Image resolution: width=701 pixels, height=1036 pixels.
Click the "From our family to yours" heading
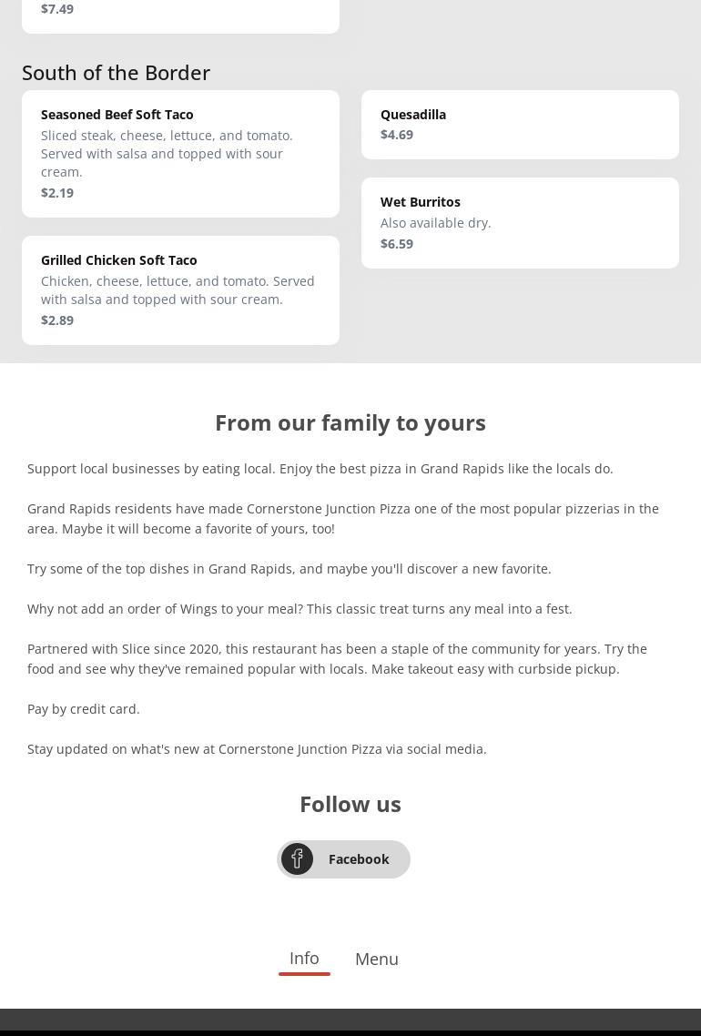[350, 422]
